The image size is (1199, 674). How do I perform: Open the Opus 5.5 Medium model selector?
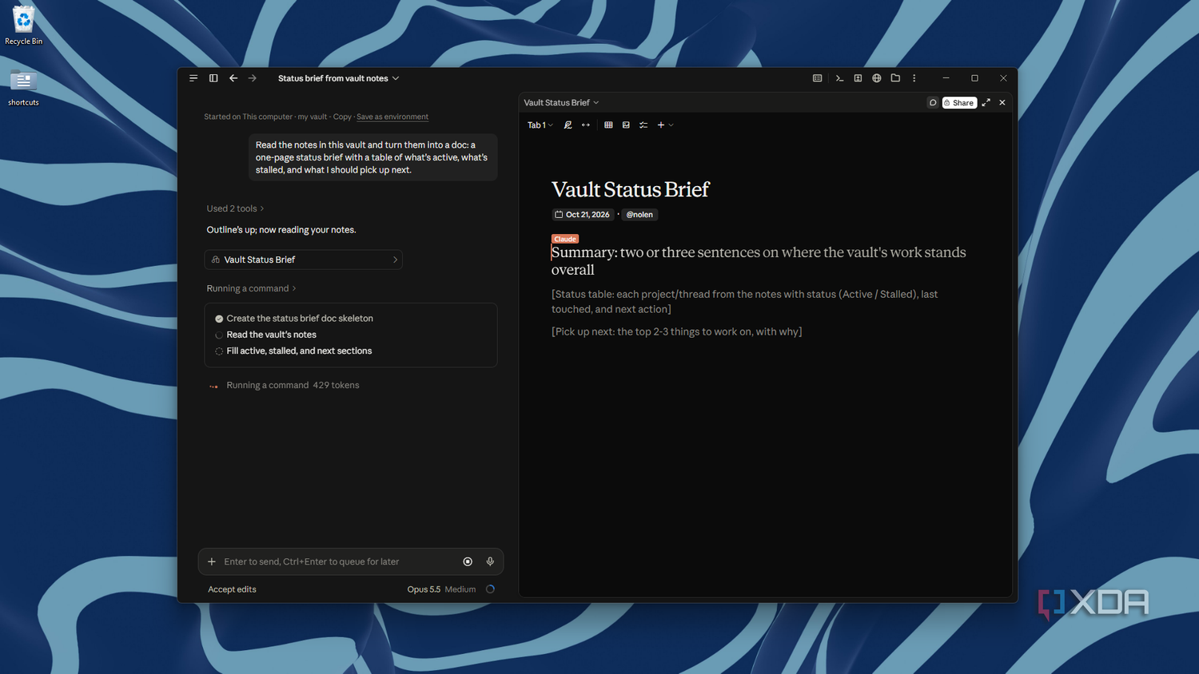(x=441, y=589)
